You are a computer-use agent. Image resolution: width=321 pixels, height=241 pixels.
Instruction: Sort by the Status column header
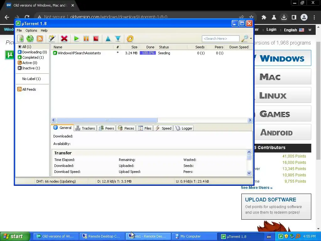(x=172, y=47)
